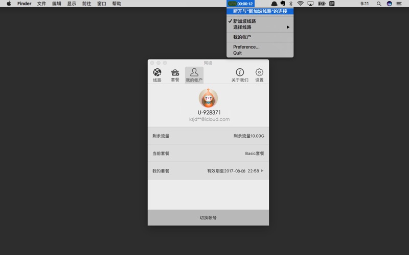Open the Apple menu
409x255 pixels.
[9, 4]
